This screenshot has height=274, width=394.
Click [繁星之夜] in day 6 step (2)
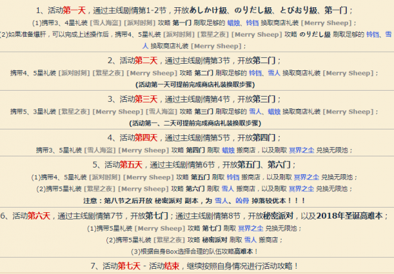(x=169, y=240)
